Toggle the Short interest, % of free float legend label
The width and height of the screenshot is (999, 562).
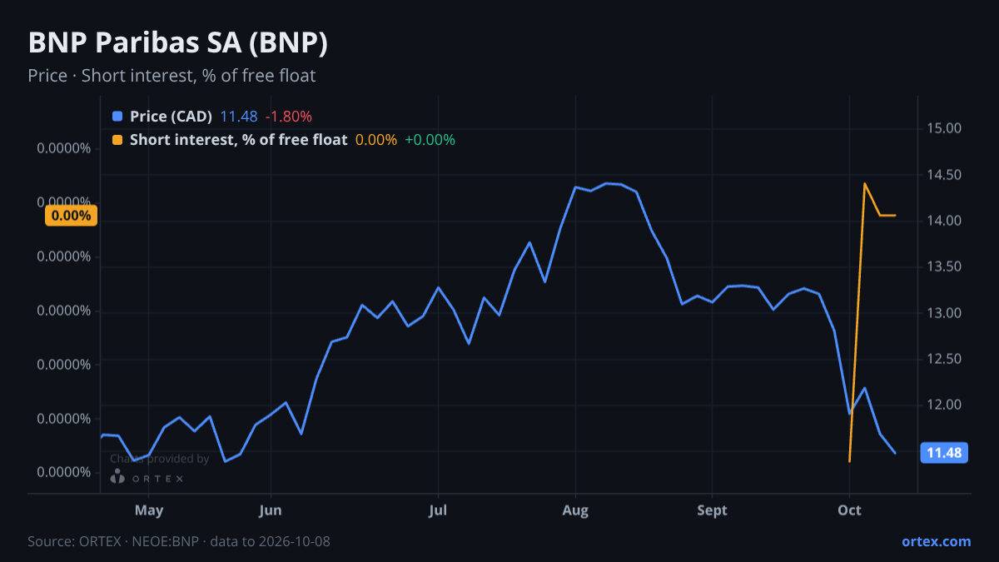coord(238,140)
